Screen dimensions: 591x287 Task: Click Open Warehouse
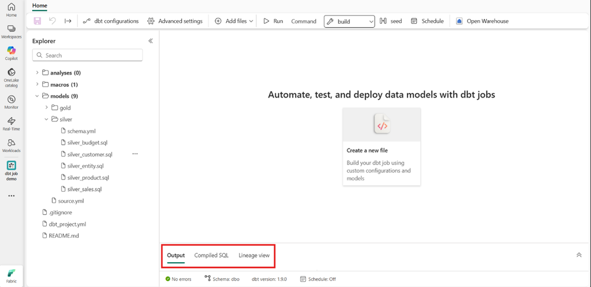[x=482, y=21]
